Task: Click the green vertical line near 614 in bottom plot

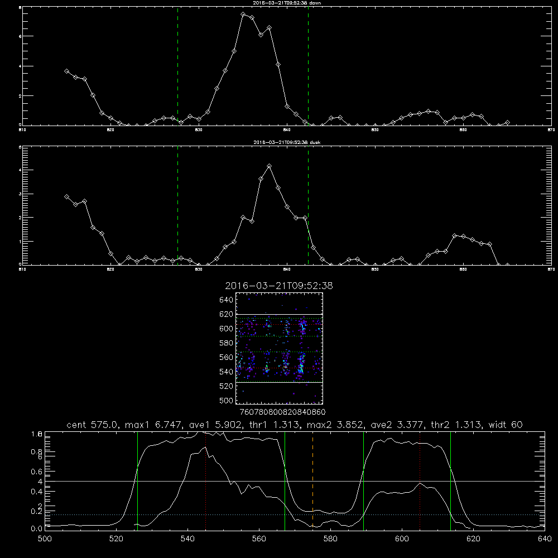Action: (x=450, y=480)
